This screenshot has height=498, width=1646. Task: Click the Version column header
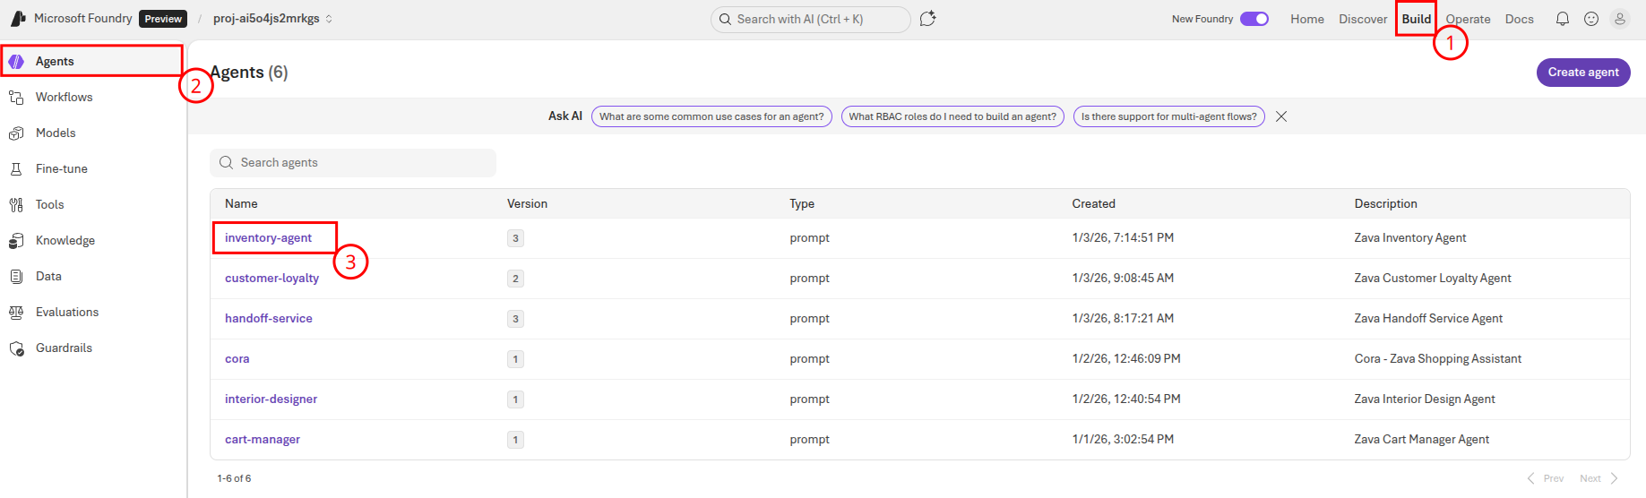click(x=527, y=204)
